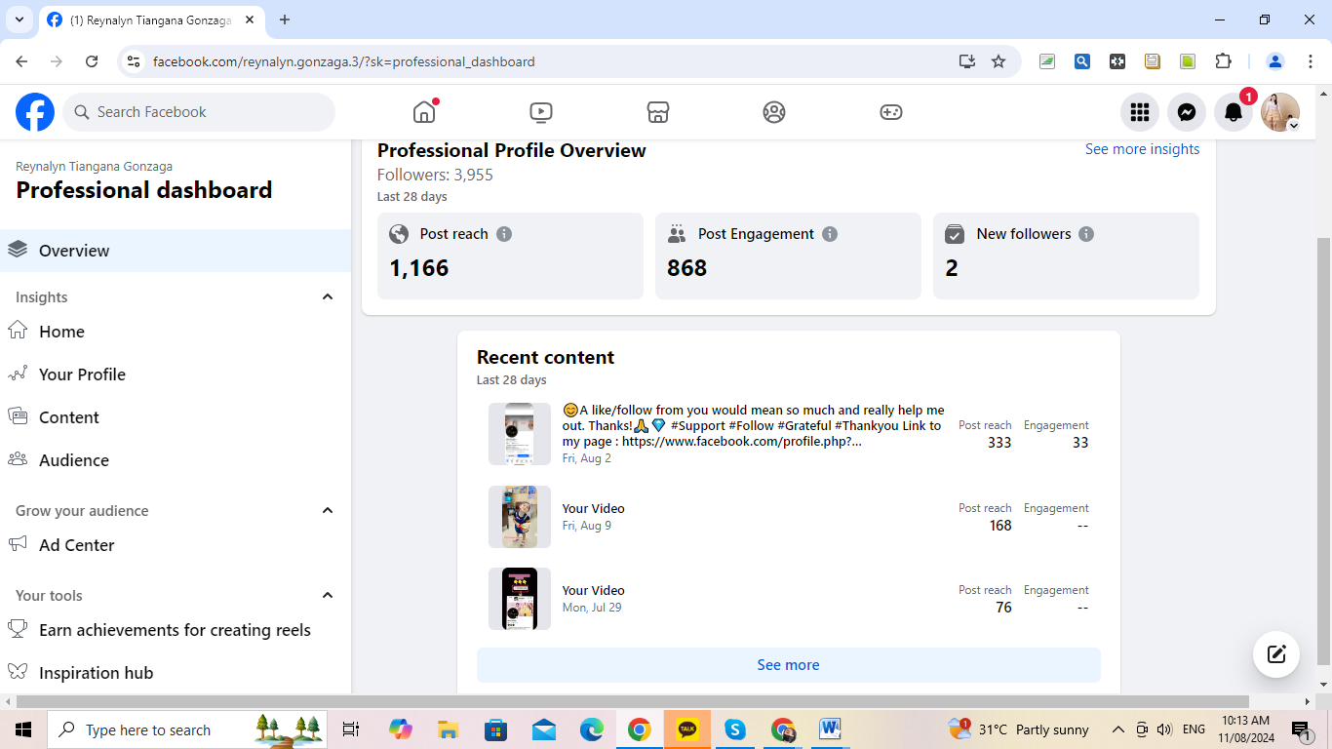Click the Post Engagement stat card

788,256
